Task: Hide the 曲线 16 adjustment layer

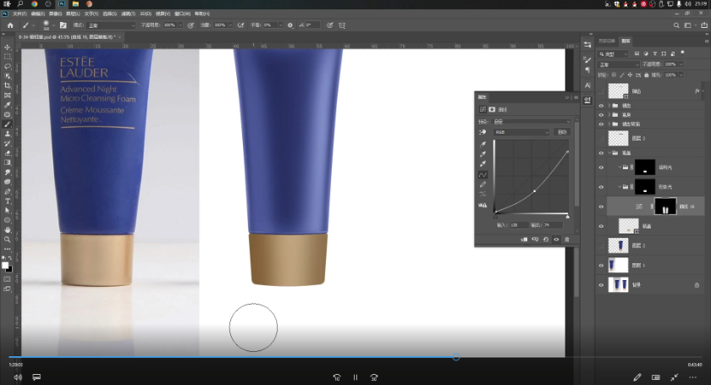Action: pyautogui.click(x=601, y=206)
